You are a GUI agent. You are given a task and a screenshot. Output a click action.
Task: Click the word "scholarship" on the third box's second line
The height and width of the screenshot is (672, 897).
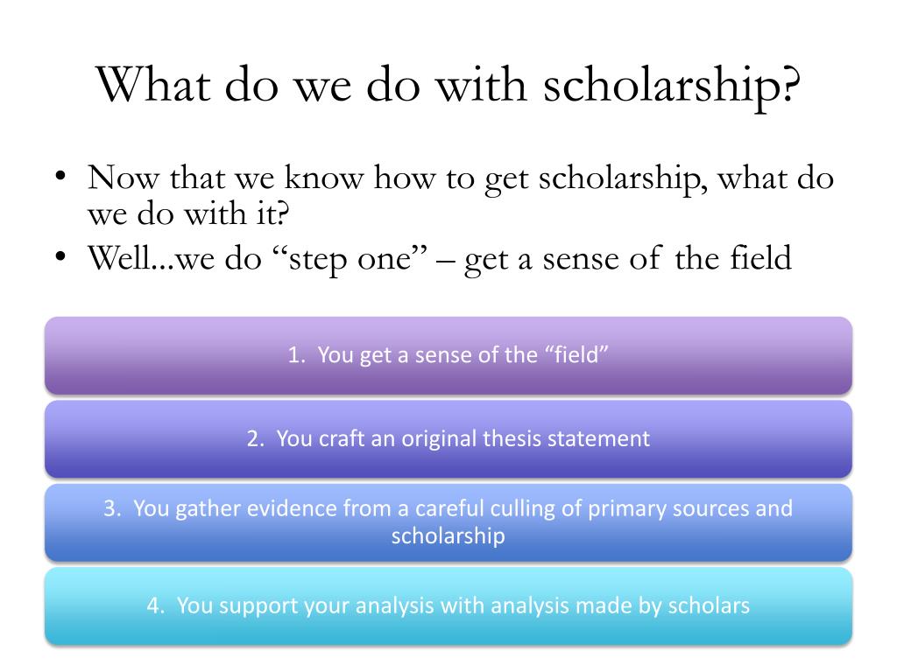pyautogui.click(x=448, y=536)
